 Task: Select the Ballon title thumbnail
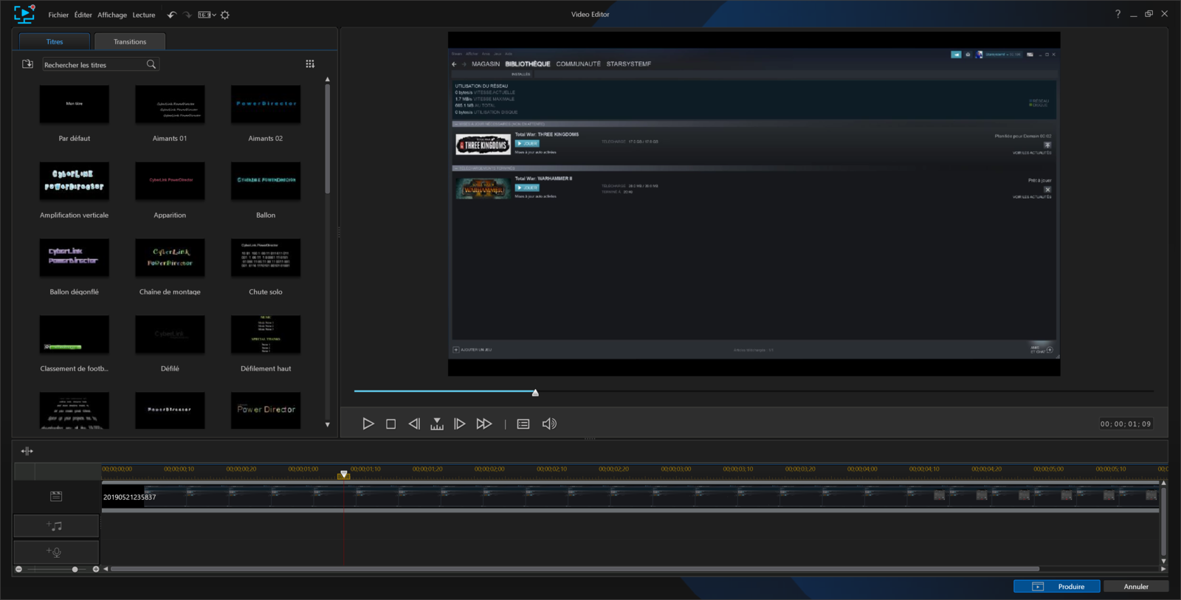pyautogui.click(x=266, y=181)
